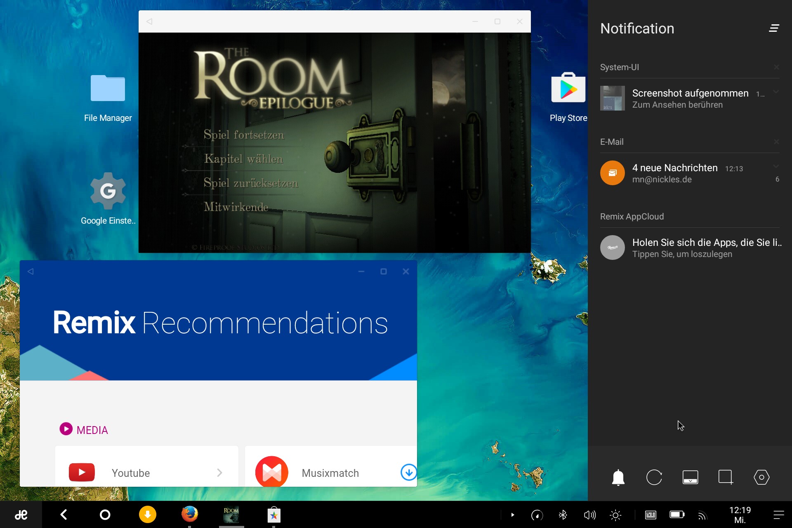
Task: Open the Musixmatch app entry
Action: click(x=331, y=467)
